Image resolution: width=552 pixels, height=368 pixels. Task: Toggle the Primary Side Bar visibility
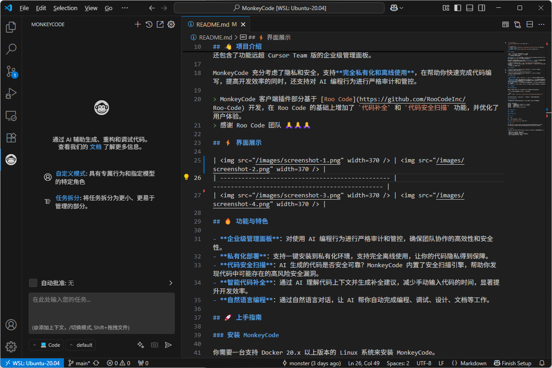(x=457, y=7)
